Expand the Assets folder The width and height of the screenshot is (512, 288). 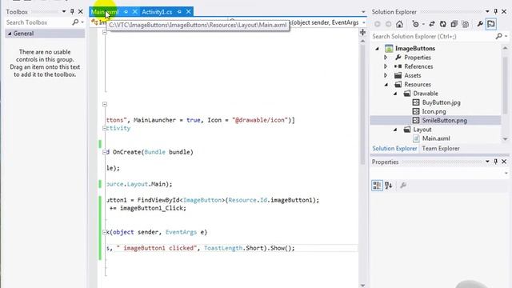pos(386,75)
